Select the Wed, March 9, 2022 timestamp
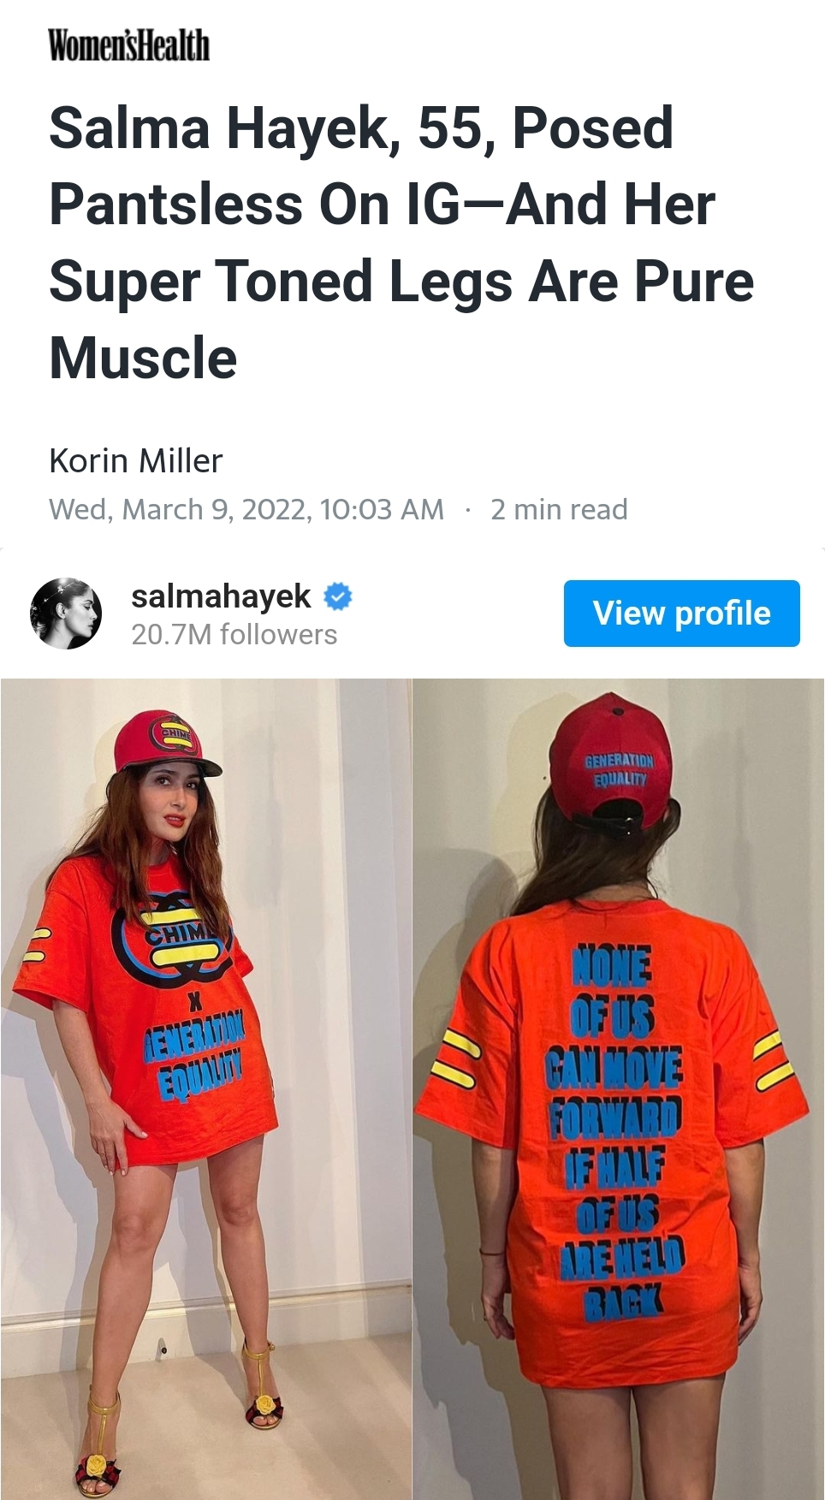 246,509
